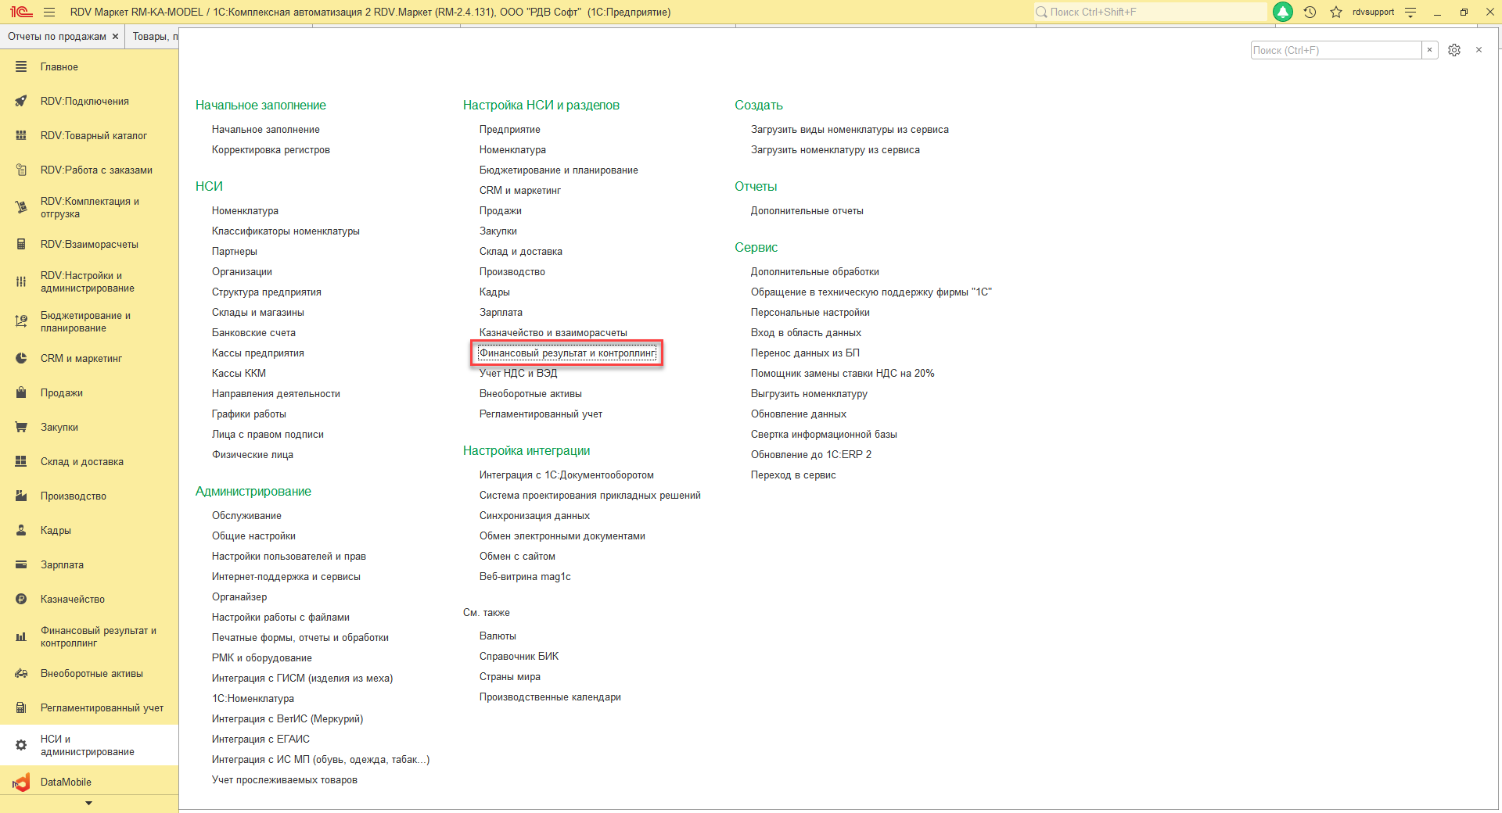Open Персональные настройки link
1502x813 pixels.
point(810,313)
